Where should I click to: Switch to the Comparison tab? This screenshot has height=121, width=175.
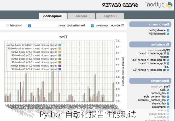pyautogui.click(x=53, y=16)
